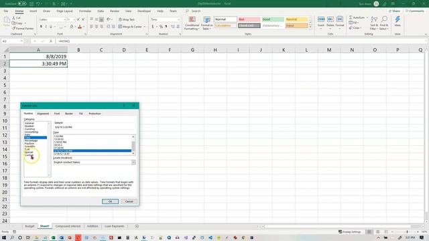Click the Windows Start button
Viewport: 429px width, 241px height.
pos(4,238)
